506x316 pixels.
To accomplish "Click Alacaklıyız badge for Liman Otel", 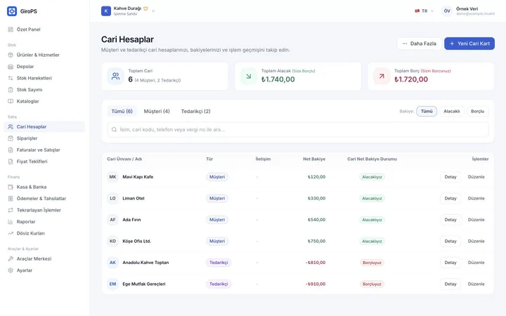I will pos(372,199).
